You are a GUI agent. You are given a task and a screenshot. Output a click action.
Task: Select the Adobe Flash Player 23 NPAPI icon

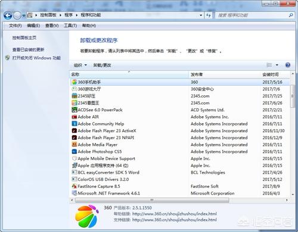(74, 137)
